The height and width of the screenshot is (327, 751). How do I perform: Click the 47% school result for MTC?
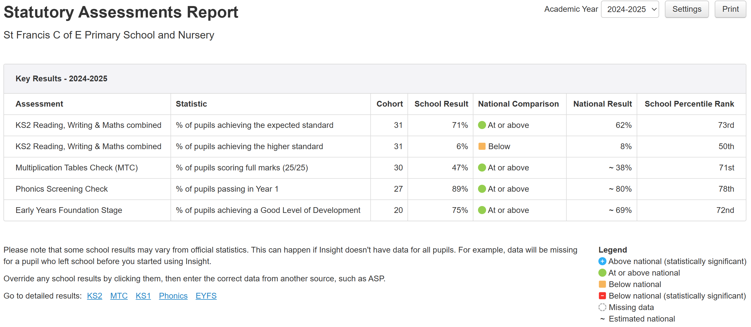pos(460,168)
